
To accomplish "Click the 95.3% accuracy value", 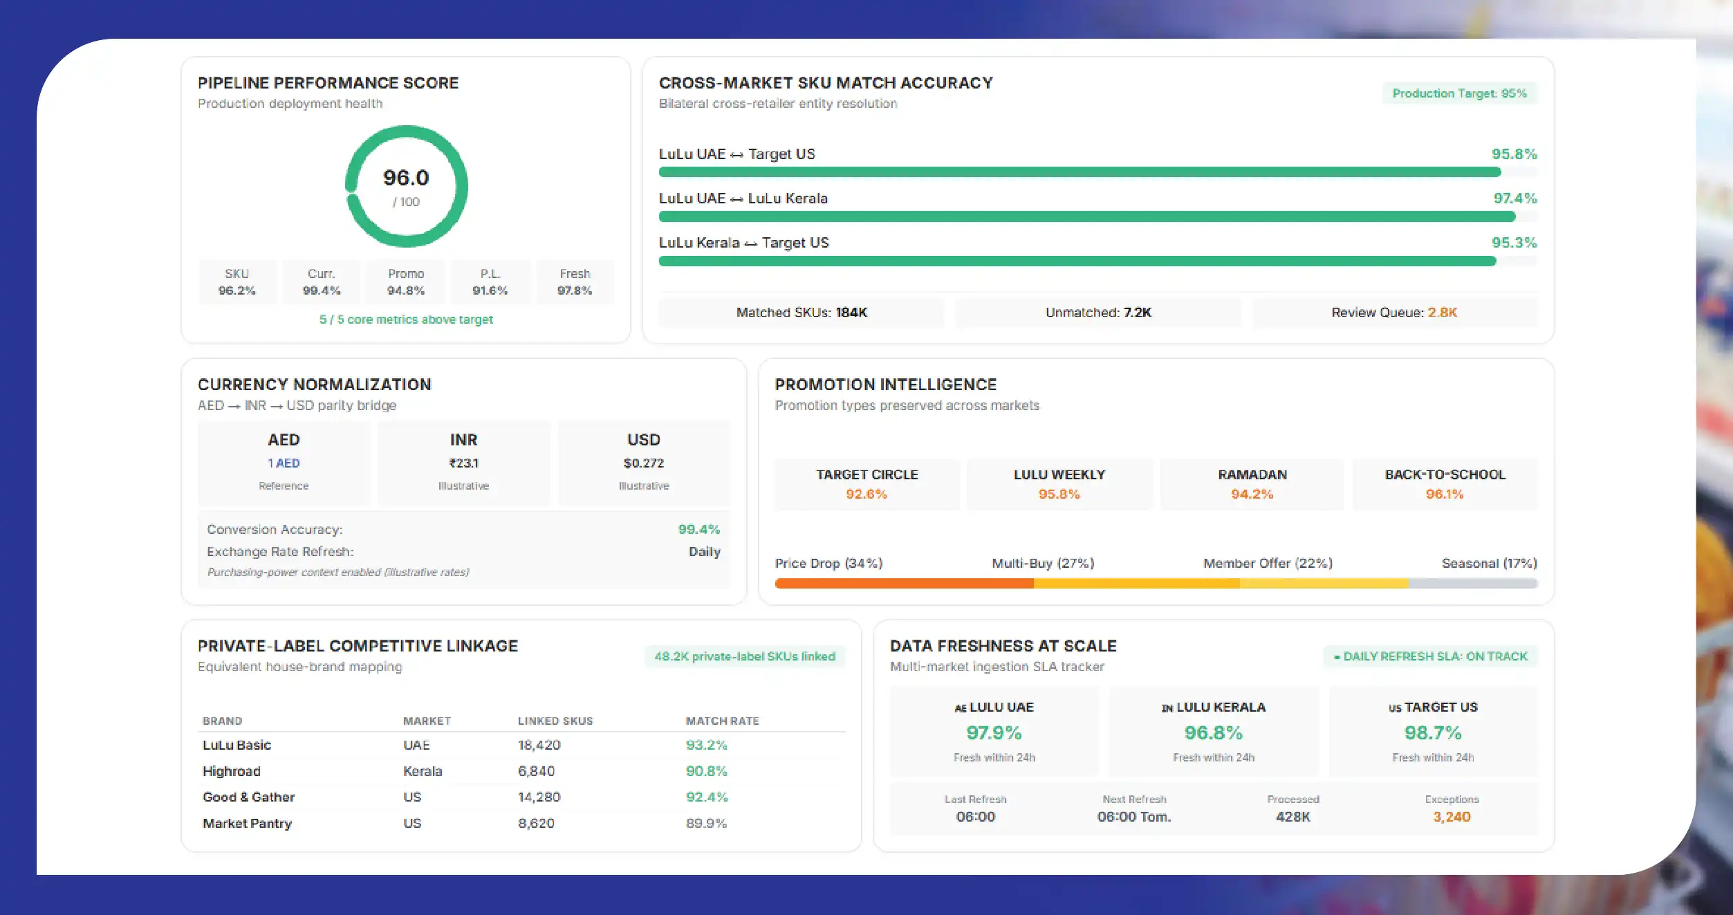I will (1514, 242).
